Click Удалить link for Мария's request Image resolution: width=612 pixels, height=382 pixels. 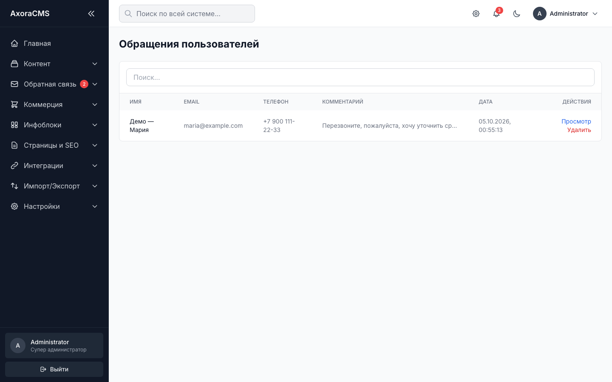pyautogui.click(x=579, y=130)
